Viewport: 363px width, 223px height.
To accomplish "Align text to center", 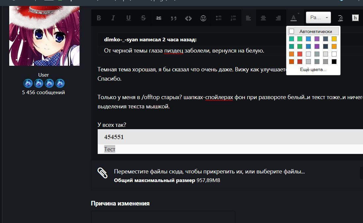I will pos(263,18).
